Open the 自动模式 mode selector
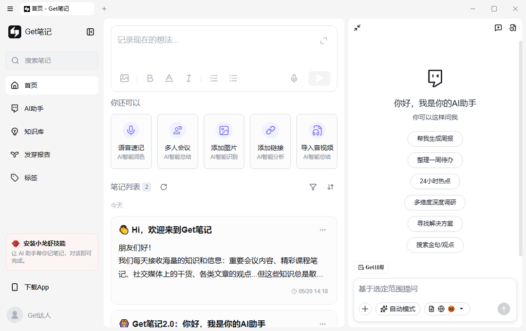 click(398, 309)
